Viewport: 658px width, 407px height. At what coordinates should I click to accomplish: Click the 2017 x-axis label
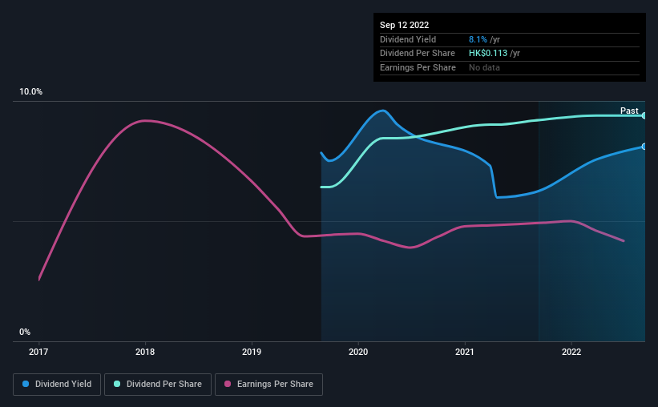(x=38, y=352)
